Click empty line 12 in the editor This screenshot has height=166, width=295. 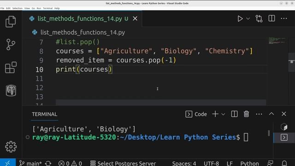click(161, 88)
